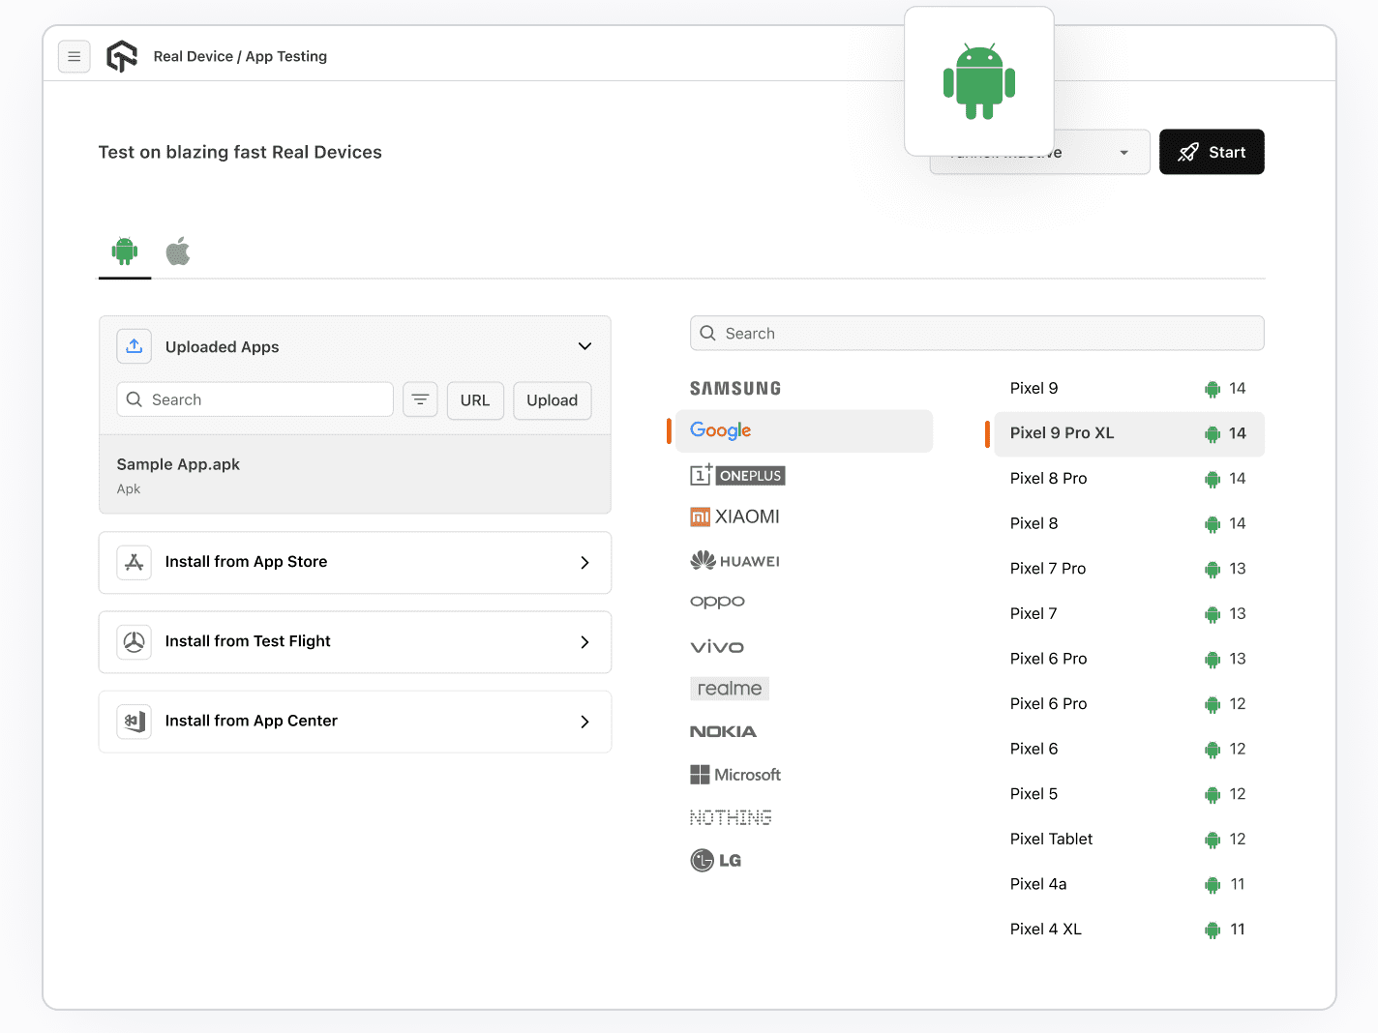Click the URL button for app upload
This screenshot has height=1033, width=1378.
475,399
